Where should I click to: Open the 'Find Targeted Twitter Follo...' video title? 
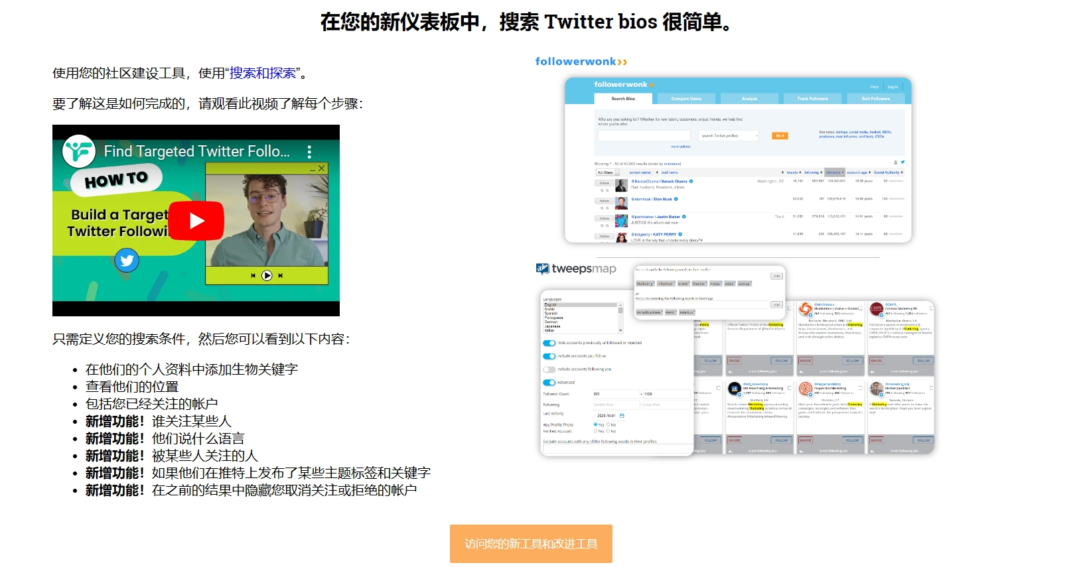pos(196,151)
